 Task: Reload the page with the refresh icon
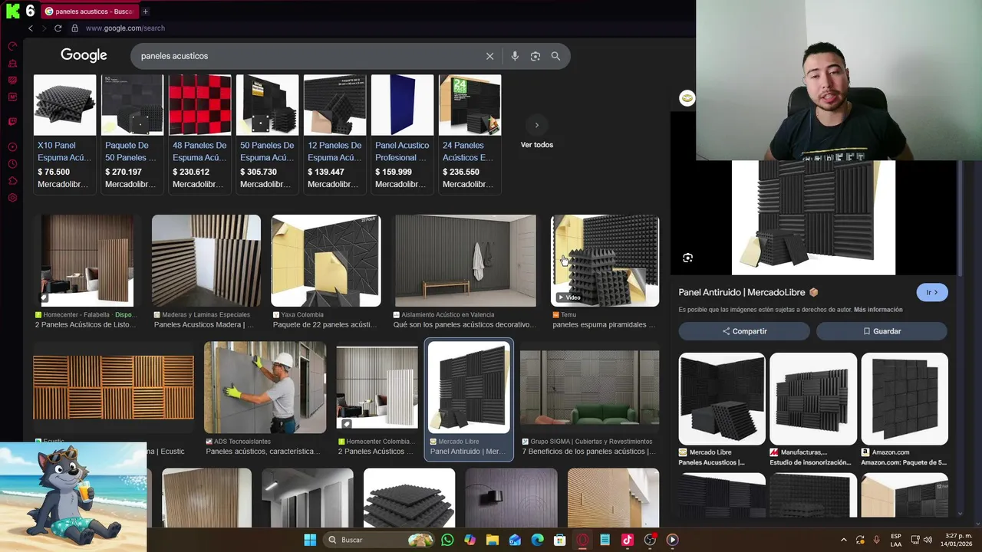click(x=58, y=28)
